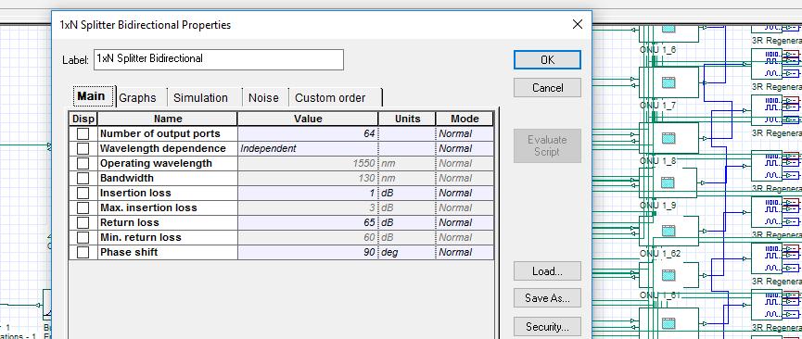Close the Splitter Properties dialog
This screenshot has height=339, width=802.
click(x=578, y=24)
